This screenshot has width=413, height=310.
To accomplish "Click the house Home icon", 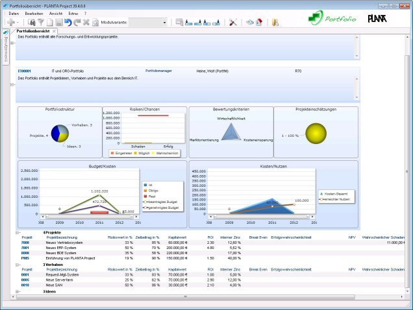I will coord(259,22).
